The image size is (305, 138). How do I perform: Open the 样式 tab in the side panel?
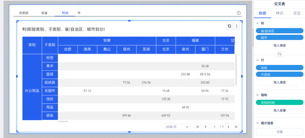(x=280, y=13)
